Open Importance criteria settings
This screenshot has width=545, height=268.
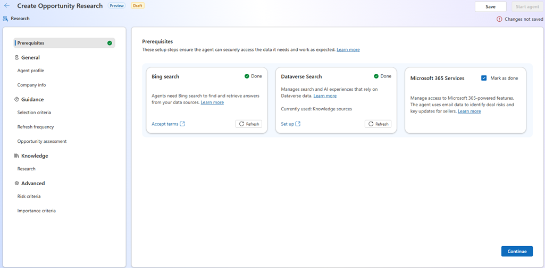coord(37,211)
